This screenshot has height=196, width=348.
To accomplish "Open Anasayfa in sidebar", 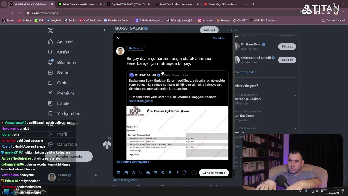I will pyautogui.click(x=61, y=42).
